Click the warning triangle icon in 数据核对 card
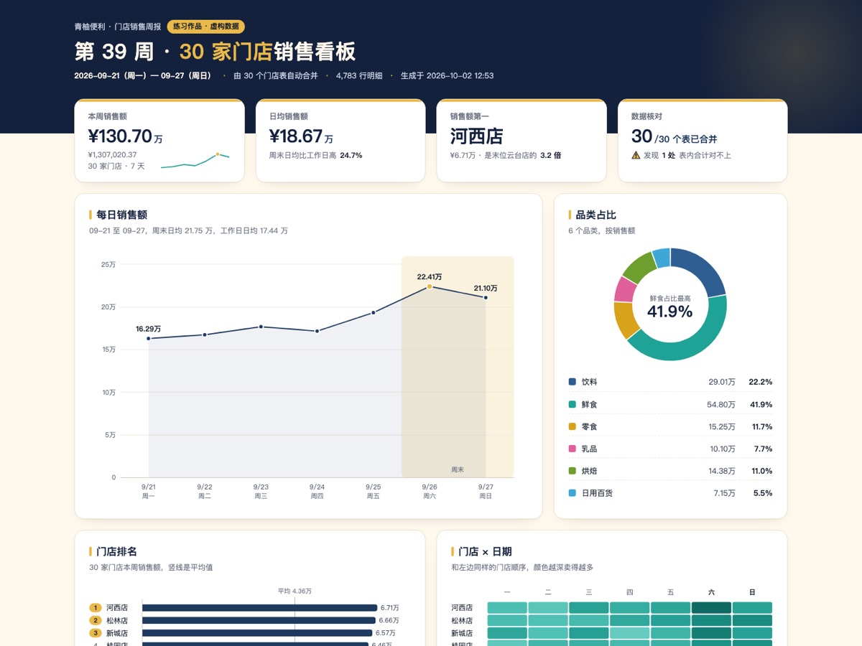 coord(636,155)
